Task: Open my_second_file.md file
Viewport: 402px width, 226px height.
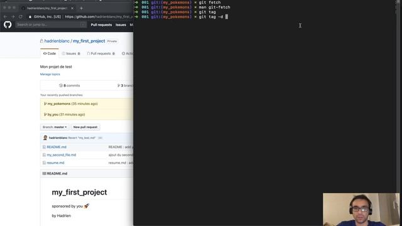Action: click(62, 155)
